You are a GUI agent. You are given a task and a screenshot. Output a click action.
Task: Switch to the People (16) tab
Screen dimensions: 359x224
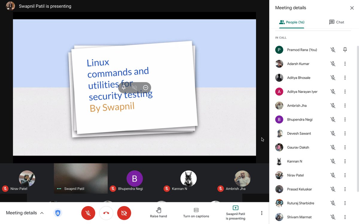(292, 22)
